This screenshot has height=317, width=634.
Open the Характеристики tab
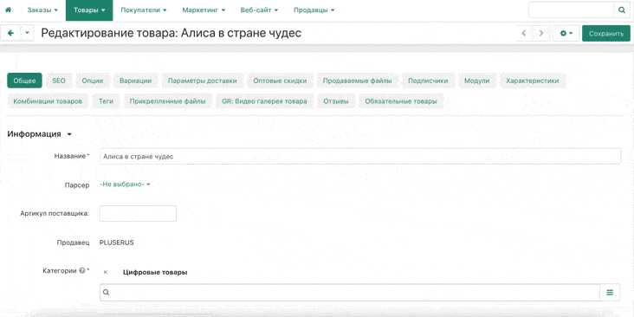[533, 81]
